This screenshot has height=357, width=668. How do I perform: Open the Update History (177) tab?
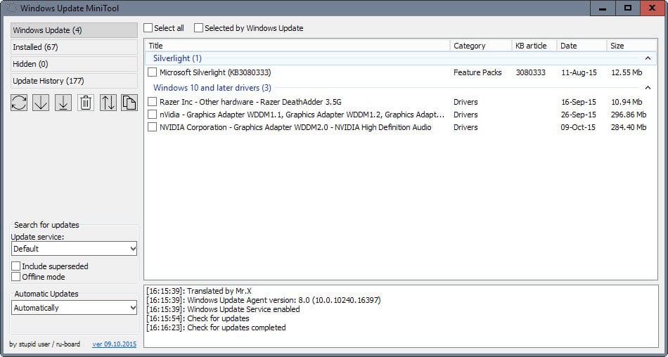pyautogui.click(x=74, y=81)
